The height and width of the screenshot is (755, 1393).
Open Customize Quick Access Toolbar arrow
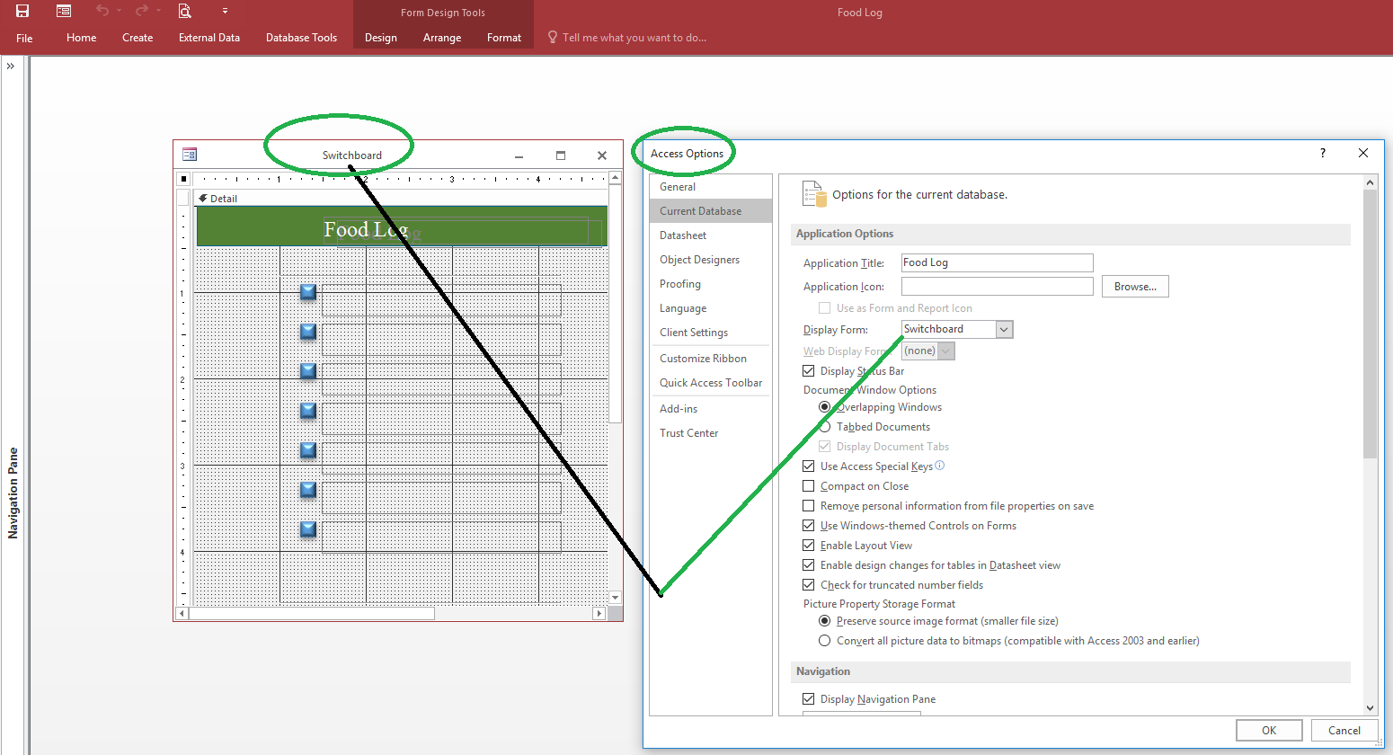(225, 11)
